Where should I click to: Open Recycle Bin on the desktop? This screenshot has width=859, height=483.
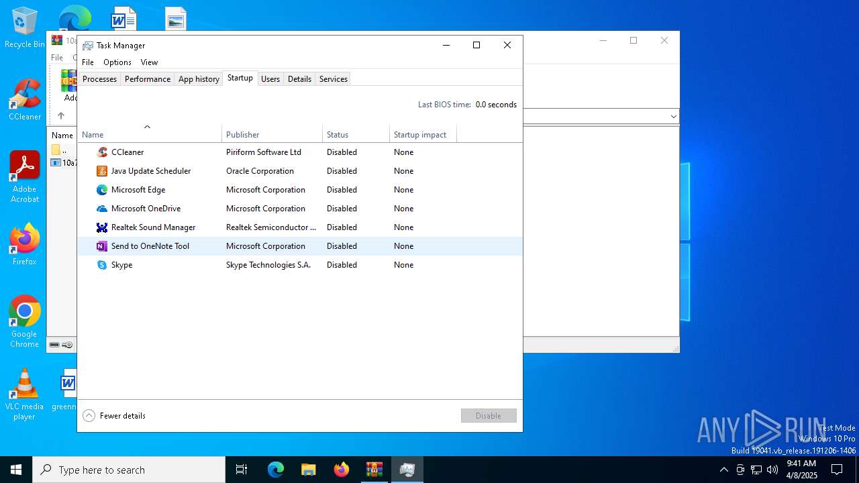[24, 28]
